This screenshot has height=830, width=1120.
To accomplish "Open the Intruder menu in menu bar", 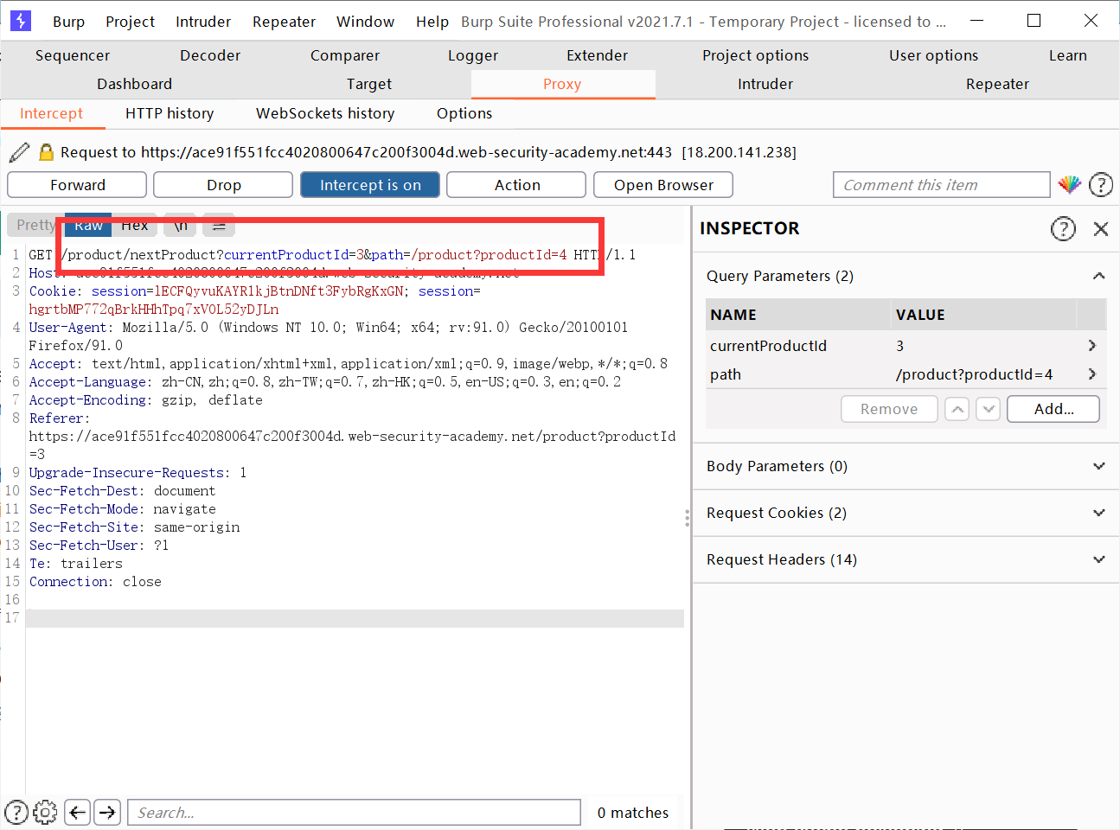I will coord(203,22).
